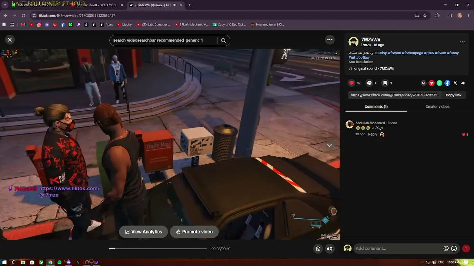Open the Inventory Items | JG bookmark
The height and width of the screenshot is (266, 474).
(x=267, y=25)
